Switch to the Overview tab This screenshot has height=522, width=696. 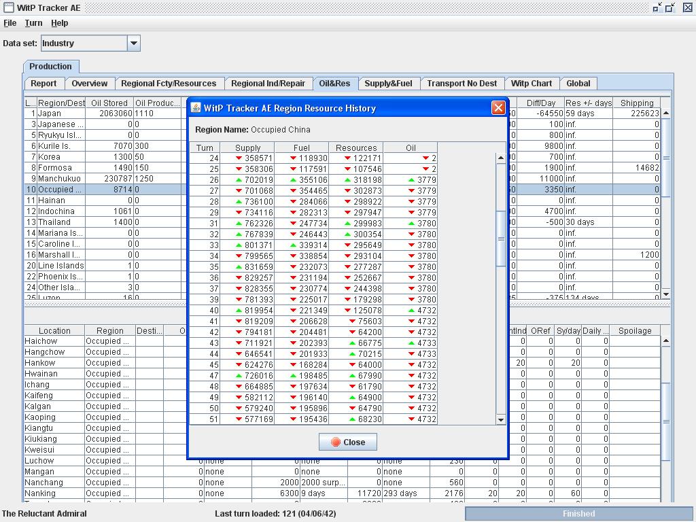coord(90,84)
